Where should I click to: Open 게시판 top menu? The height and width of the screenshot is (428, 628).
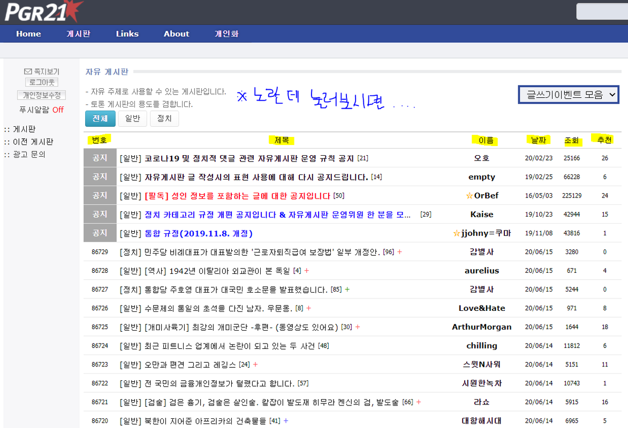point(79,34)
